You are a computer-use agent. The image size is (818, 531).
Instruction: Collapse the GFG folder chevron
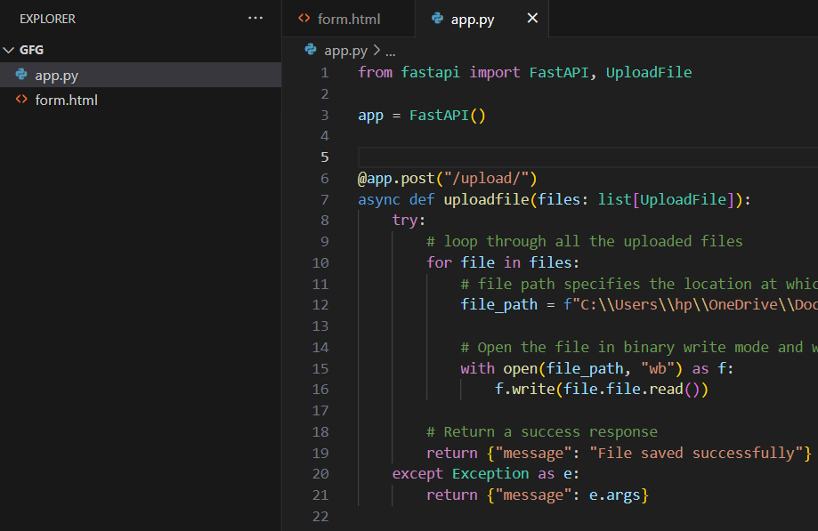pyautogui.click(x=9, y=51)
